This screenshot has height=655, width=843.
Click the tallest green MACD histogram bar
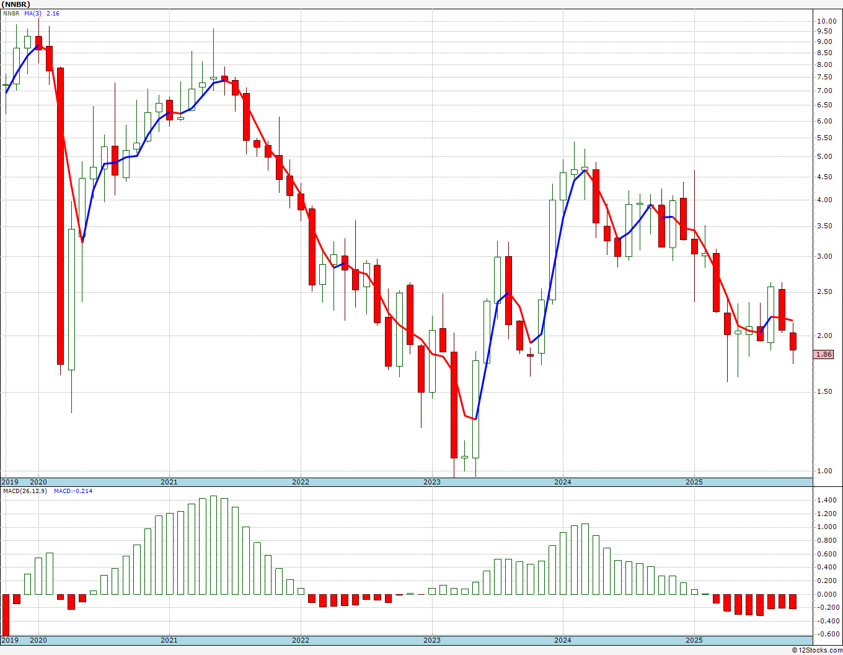coord(213,545)
